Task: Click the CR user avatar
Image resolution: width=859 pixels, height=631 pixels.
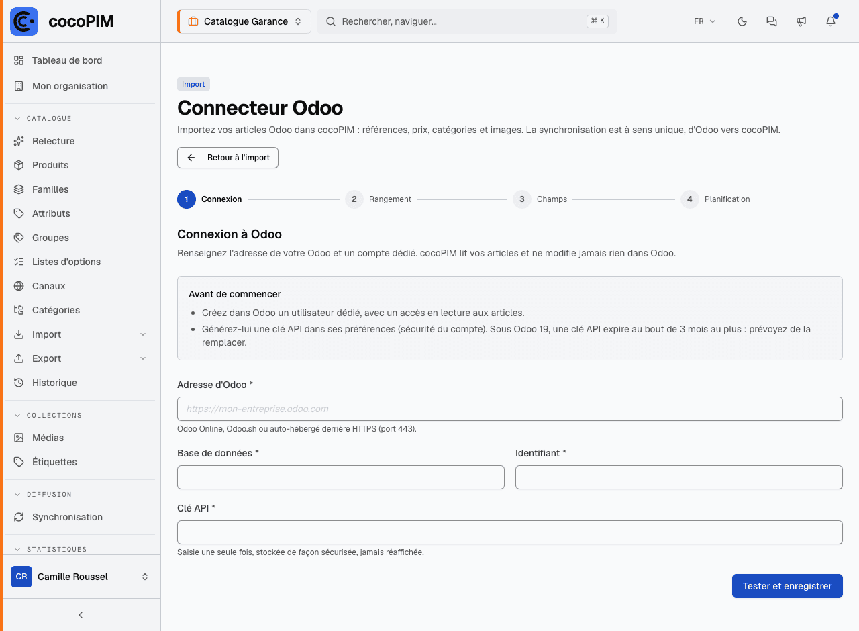Action: 21,577
